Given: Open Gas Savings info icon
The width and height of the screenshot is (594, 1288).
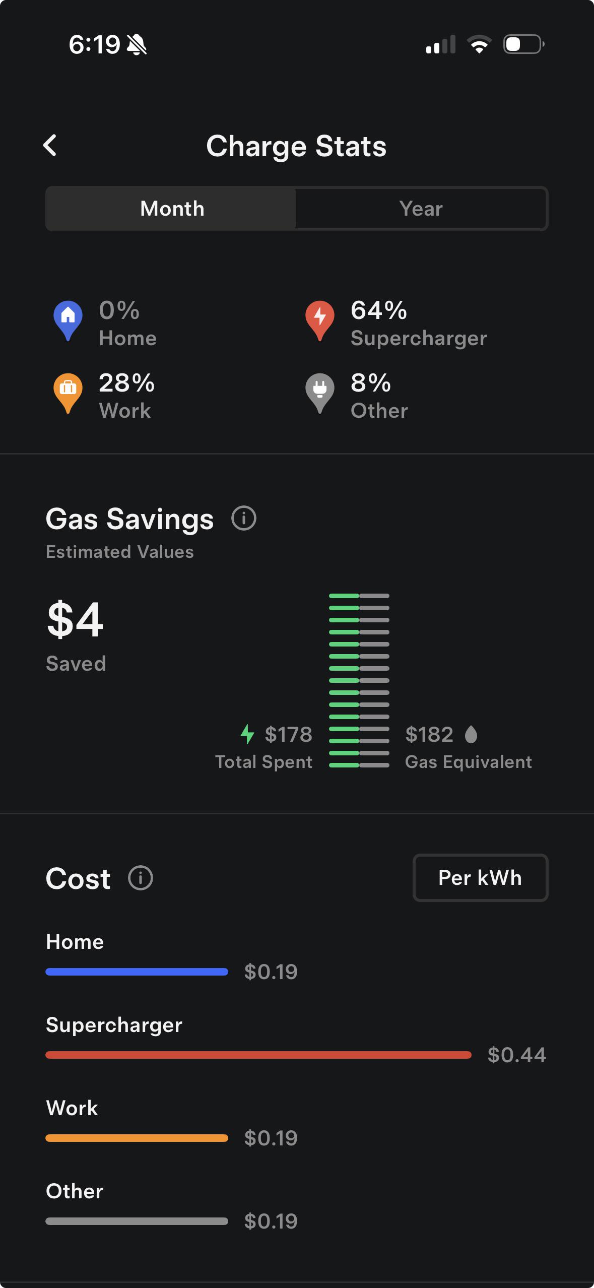Looking at the screenshot, I should (244, 519).
